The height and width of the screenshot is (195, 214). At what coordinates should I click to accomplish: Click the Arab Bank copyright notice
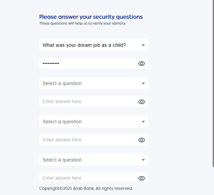tap(86, 189)
